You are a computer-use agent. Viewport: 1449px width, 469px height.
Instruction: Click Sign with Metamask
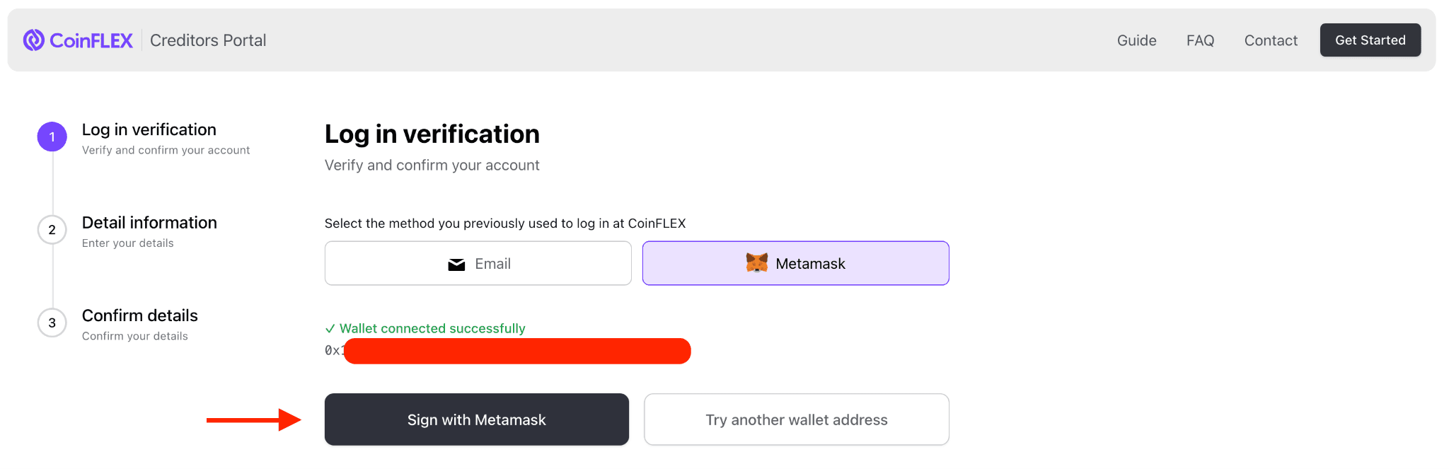(x=475, y=419)
